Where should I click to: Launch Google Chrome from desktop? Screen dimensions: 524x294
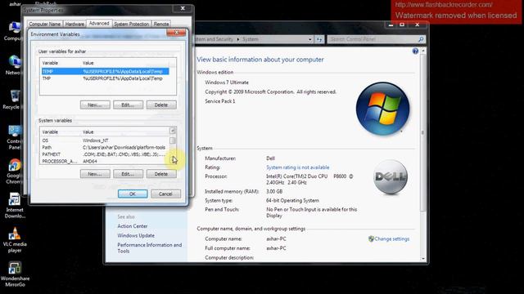(14, 171)
